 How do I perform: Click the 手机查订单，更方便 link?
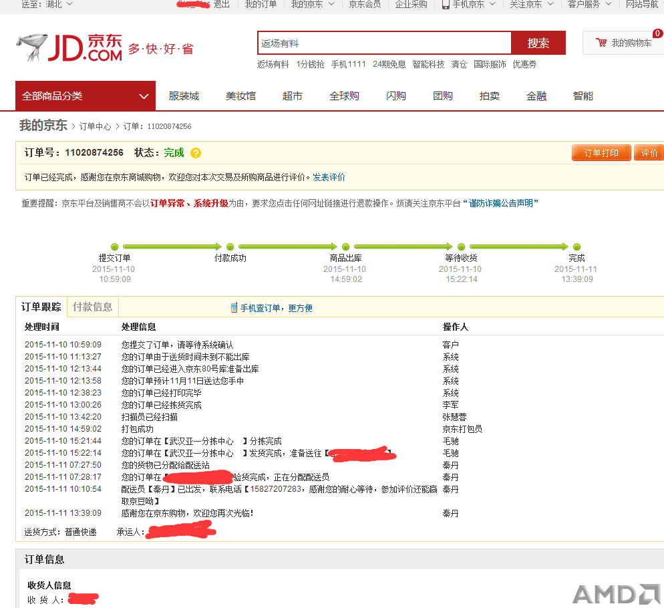tap(276, 308)
